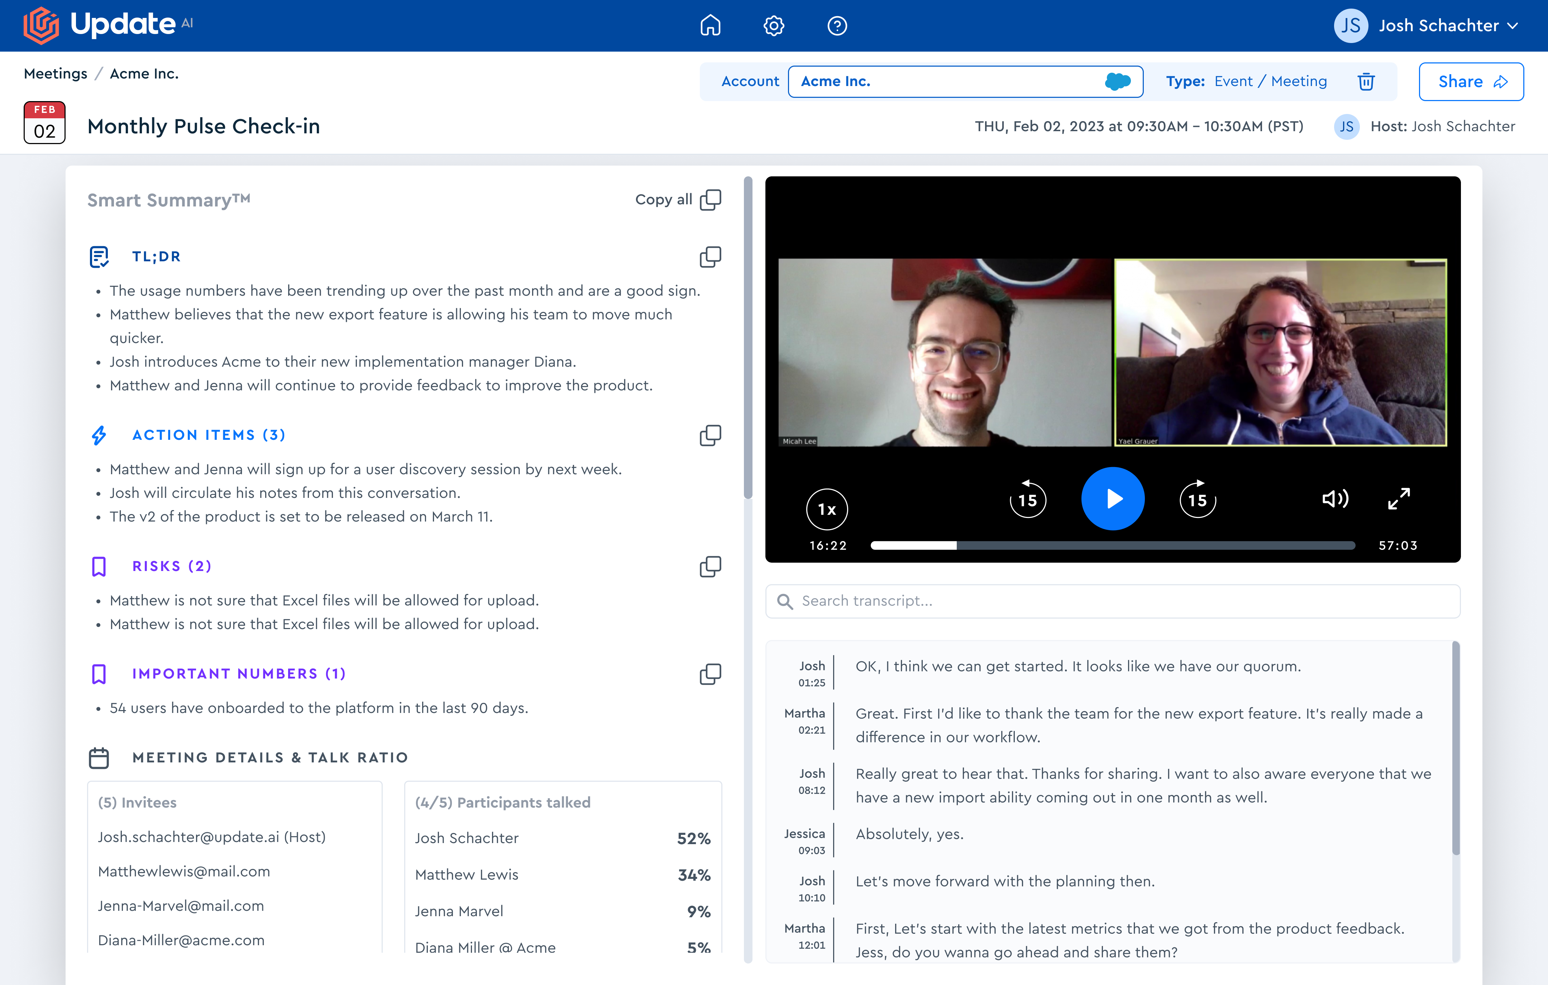Image resolution: width=1548 pixels, height=985 pixels.
Task: Select the ACTION ITEMS (3) heading
Action: tap(209, 435)
